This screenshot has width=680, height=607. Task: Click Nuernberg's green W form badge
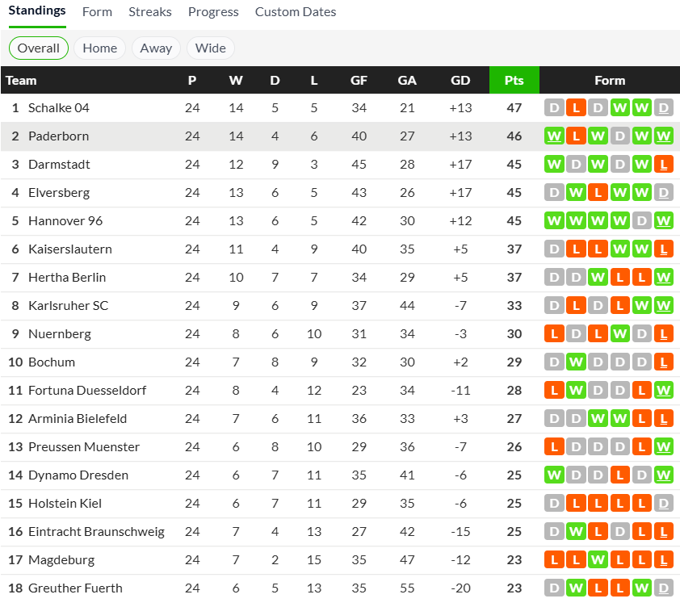tap(620, 333)
